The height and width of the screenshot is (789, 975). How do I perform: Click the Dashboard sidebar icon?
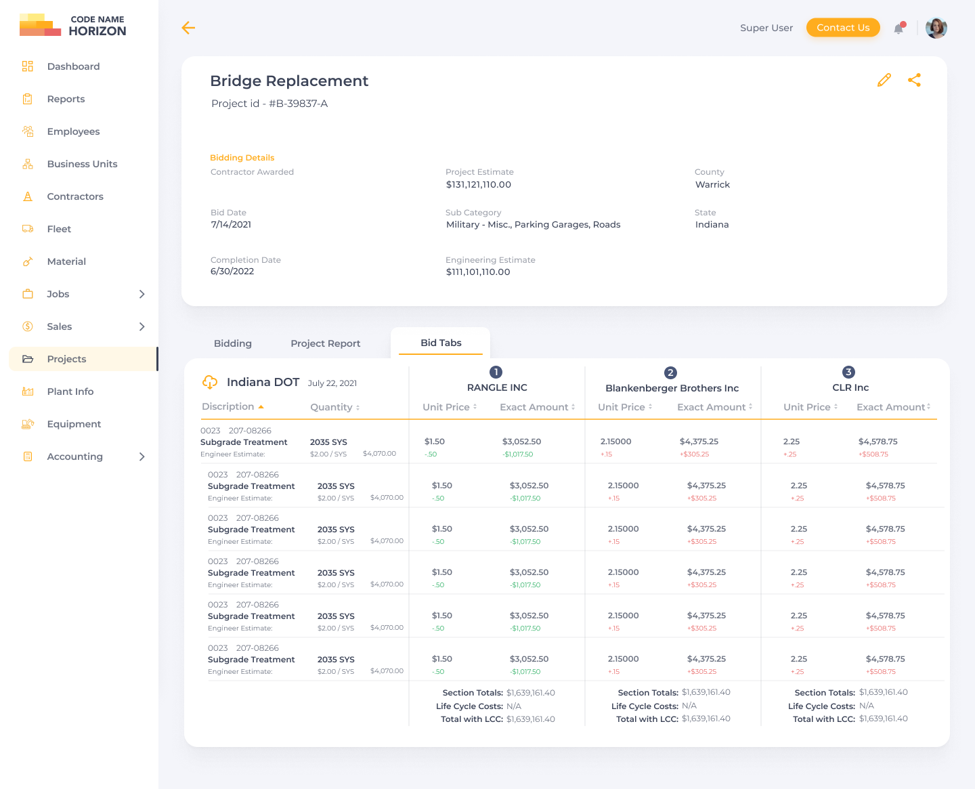click(28, 66)
